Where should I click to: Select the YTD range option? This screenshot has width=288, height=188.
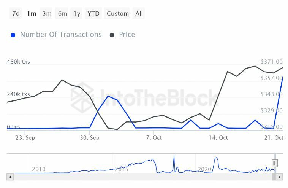pos(93,14)
